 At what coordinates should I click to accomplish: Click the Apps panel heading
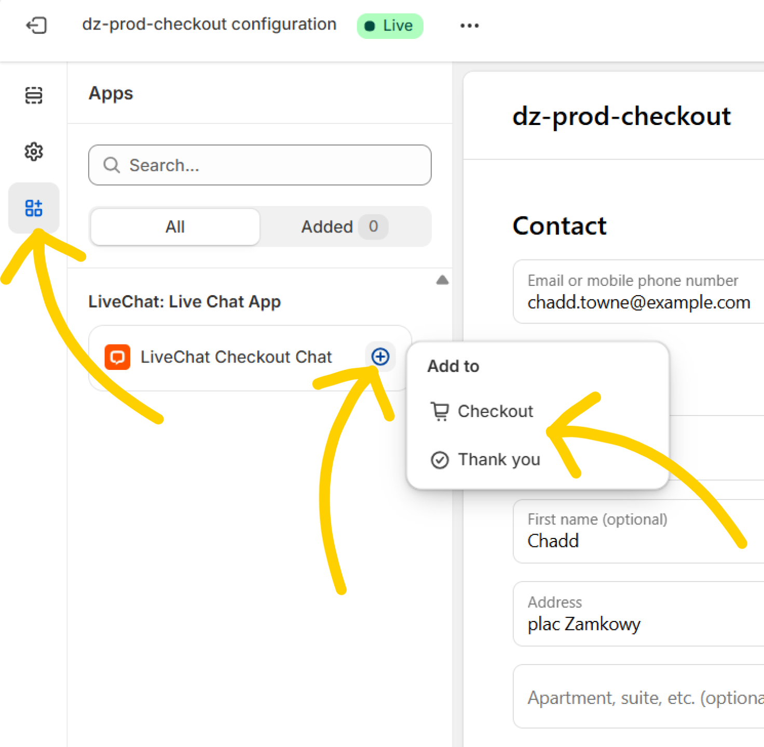click(x=111, y=93)
